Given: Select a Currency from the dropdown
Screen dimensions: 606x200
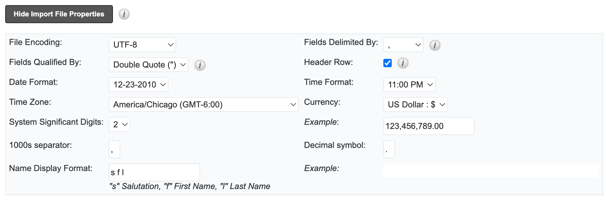Looking at the screenshot, I should 415,104.
